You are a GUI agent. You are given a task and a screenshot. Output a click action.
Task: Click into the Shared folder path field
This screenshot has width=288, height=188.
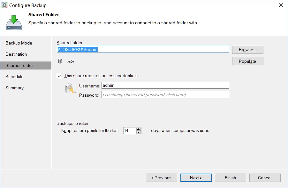143,49
